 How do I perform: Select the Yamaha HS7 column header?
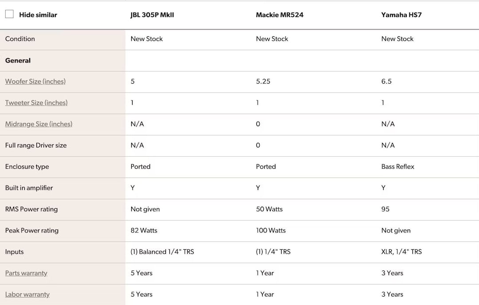(x=401, y=15)
